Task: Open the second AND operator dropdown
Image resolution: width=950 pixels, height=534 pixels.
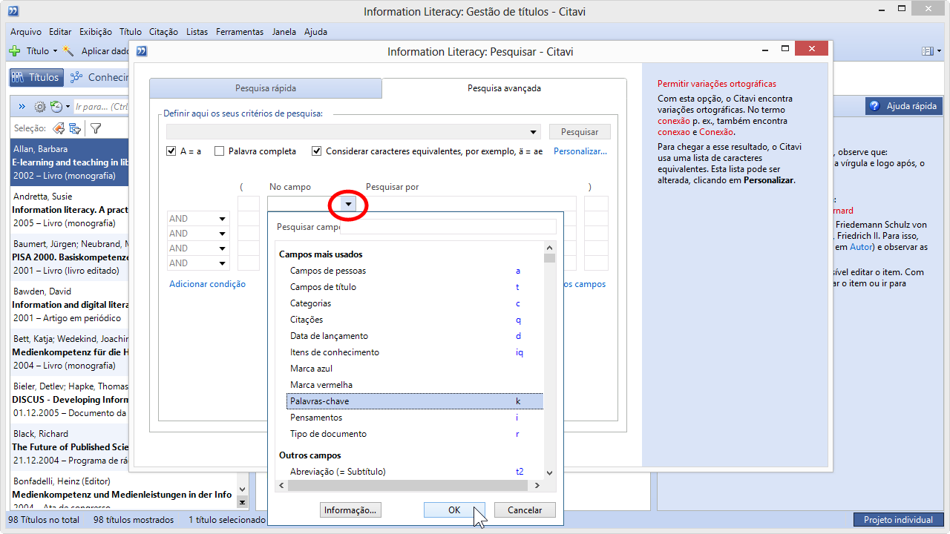Action: 222,234
